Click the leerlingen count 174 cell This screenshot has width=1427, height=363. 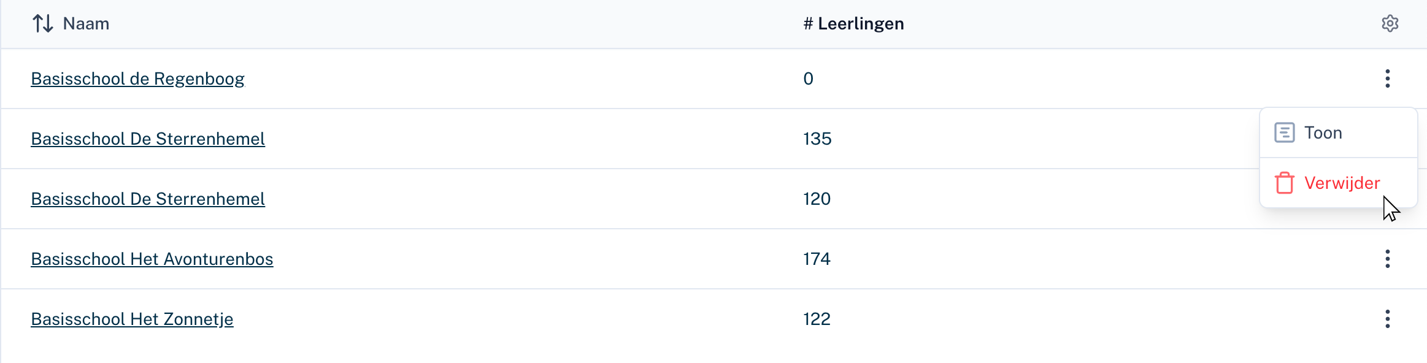tap(817, 259)
